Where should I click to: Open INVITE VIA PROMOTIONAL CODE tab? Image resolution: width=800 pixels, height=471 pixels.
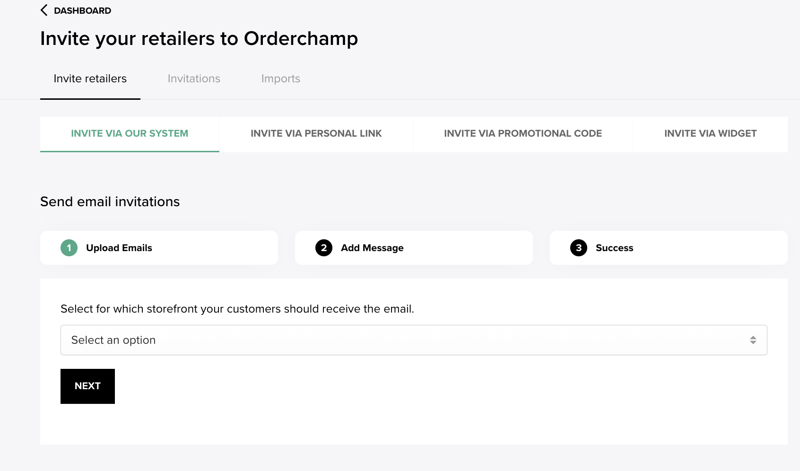523,134
